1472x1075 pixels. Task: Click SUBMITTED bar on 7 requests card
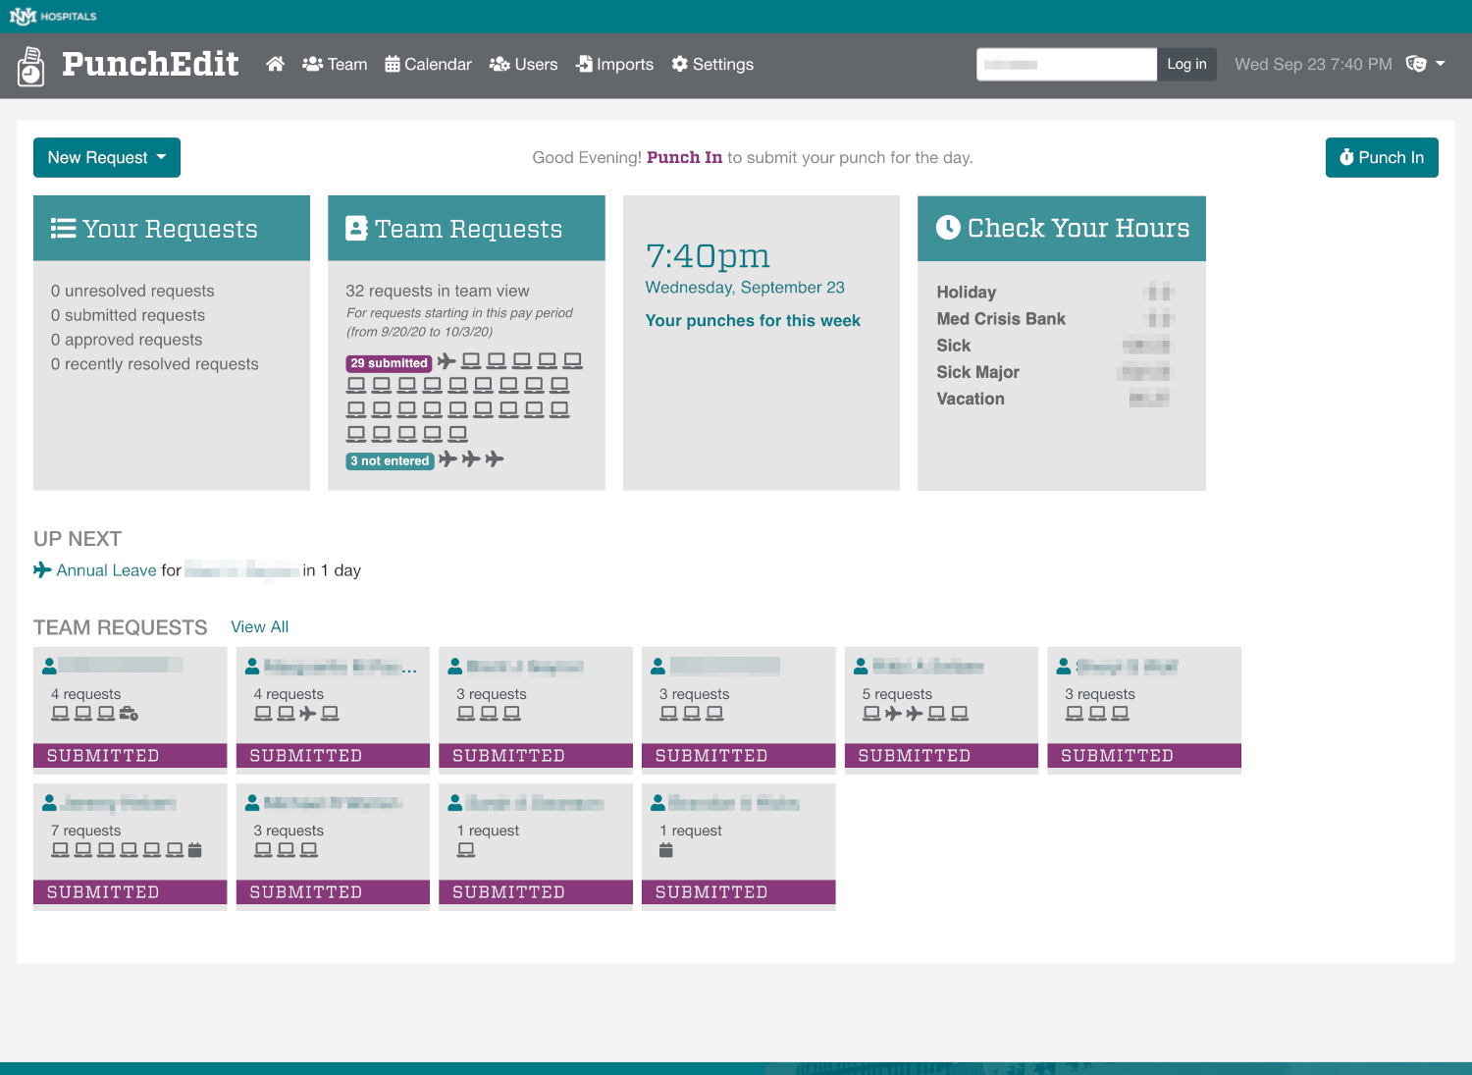(x=130, y=892)
